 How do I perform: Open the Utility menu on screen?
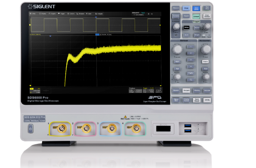click(33, 14)
